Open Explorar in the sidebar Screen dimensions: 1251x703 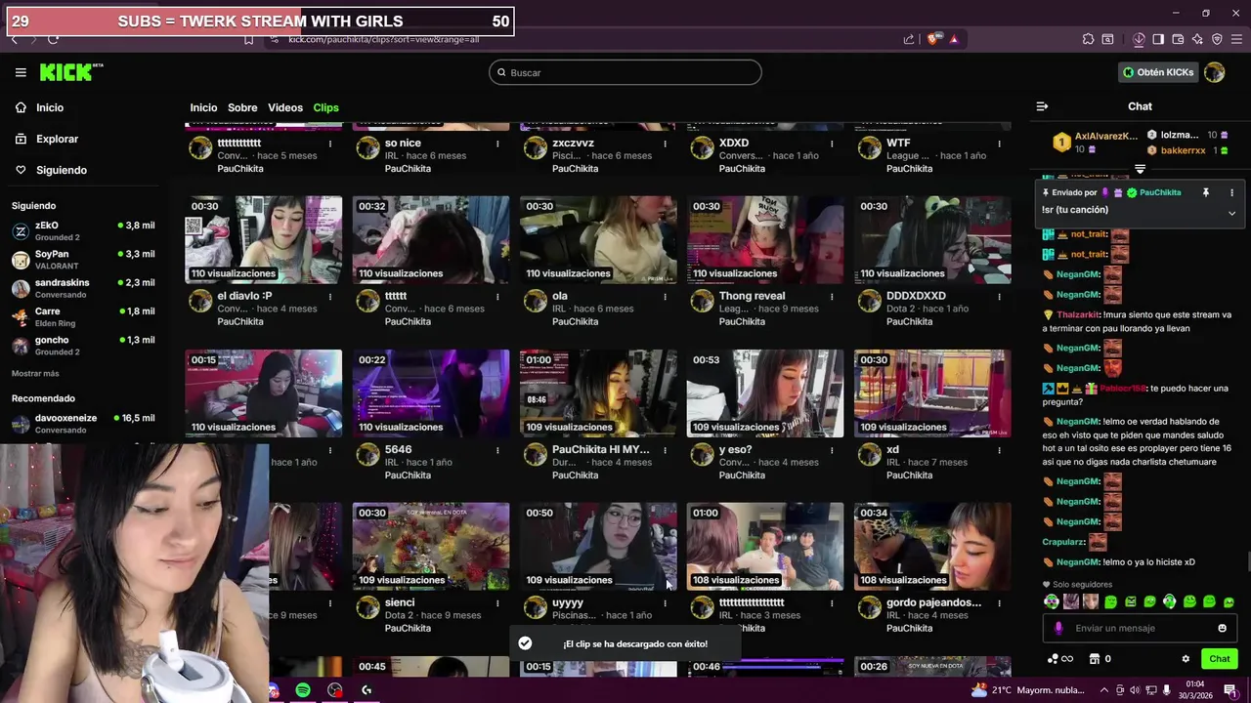47,139
